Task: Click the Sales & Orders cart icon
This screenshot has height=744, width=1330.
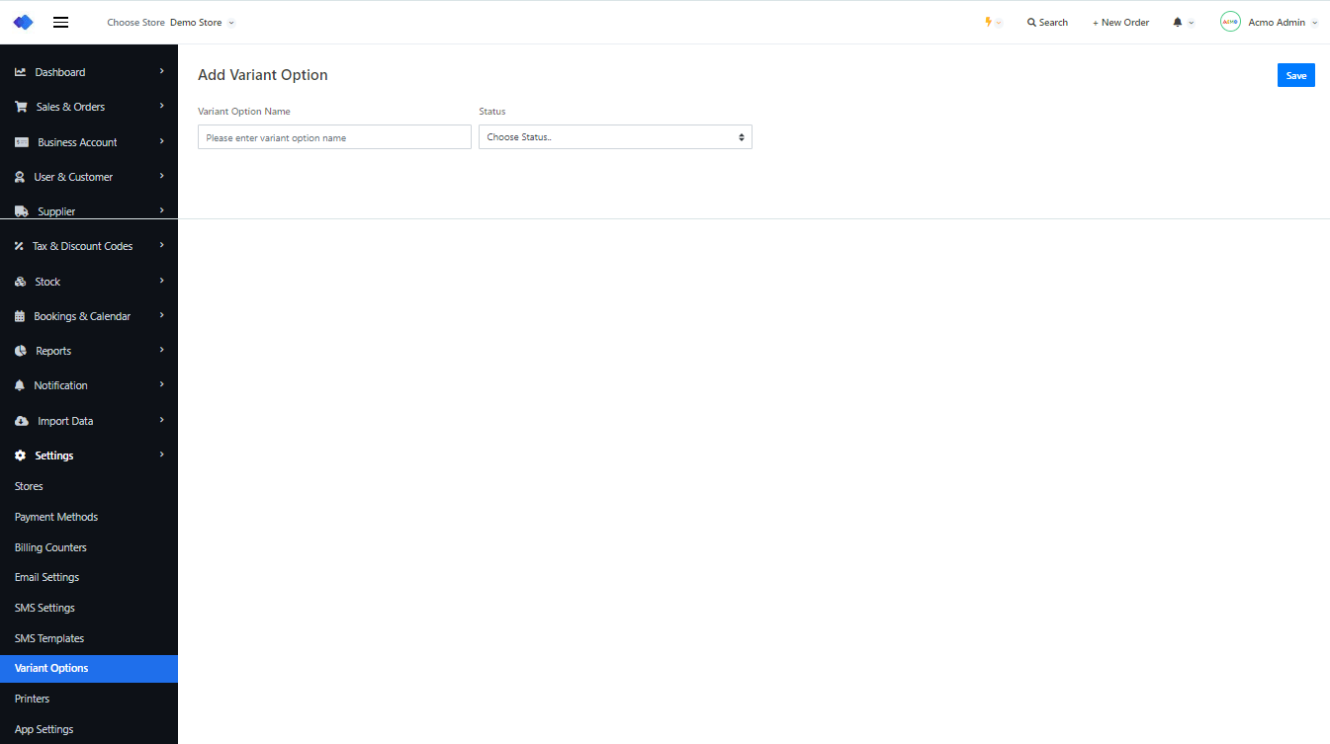Action: click(x=21, y=107)
